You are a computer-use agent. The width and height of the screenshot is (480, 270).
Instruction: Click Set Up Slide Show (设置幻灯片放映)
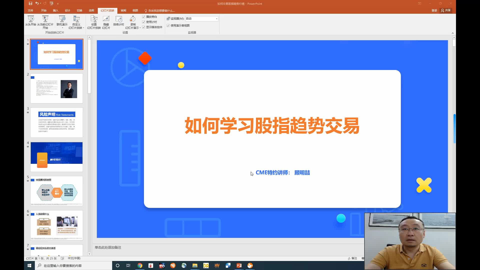(x=94, y=19)
